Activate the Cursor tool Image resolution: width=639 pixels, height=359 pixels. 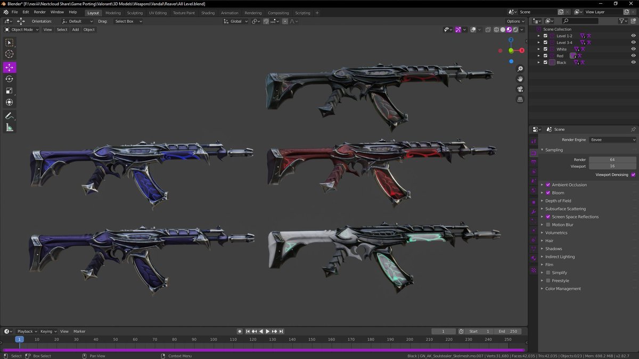10,54
